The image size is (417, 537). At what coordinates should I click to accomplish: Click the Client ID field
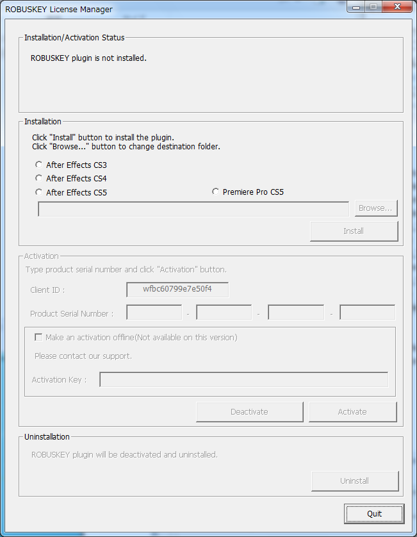coord(177,290)
